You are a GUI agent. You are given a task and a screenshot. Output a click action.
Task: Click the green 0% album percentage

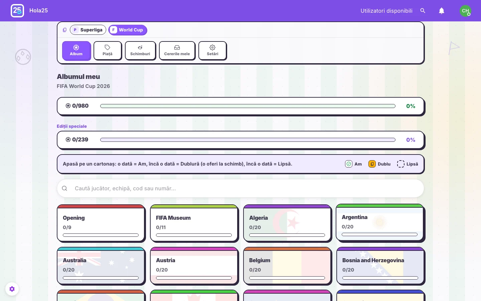[x=411, y=106]
